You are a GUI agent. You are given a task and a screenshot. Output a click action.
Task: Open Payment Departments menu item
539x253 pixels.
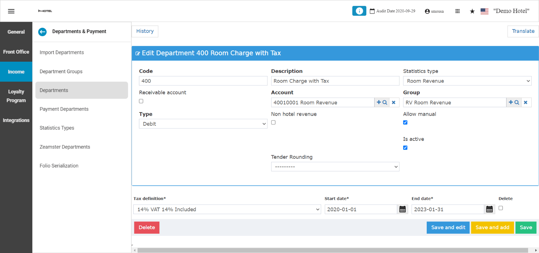tap(81, 109)
